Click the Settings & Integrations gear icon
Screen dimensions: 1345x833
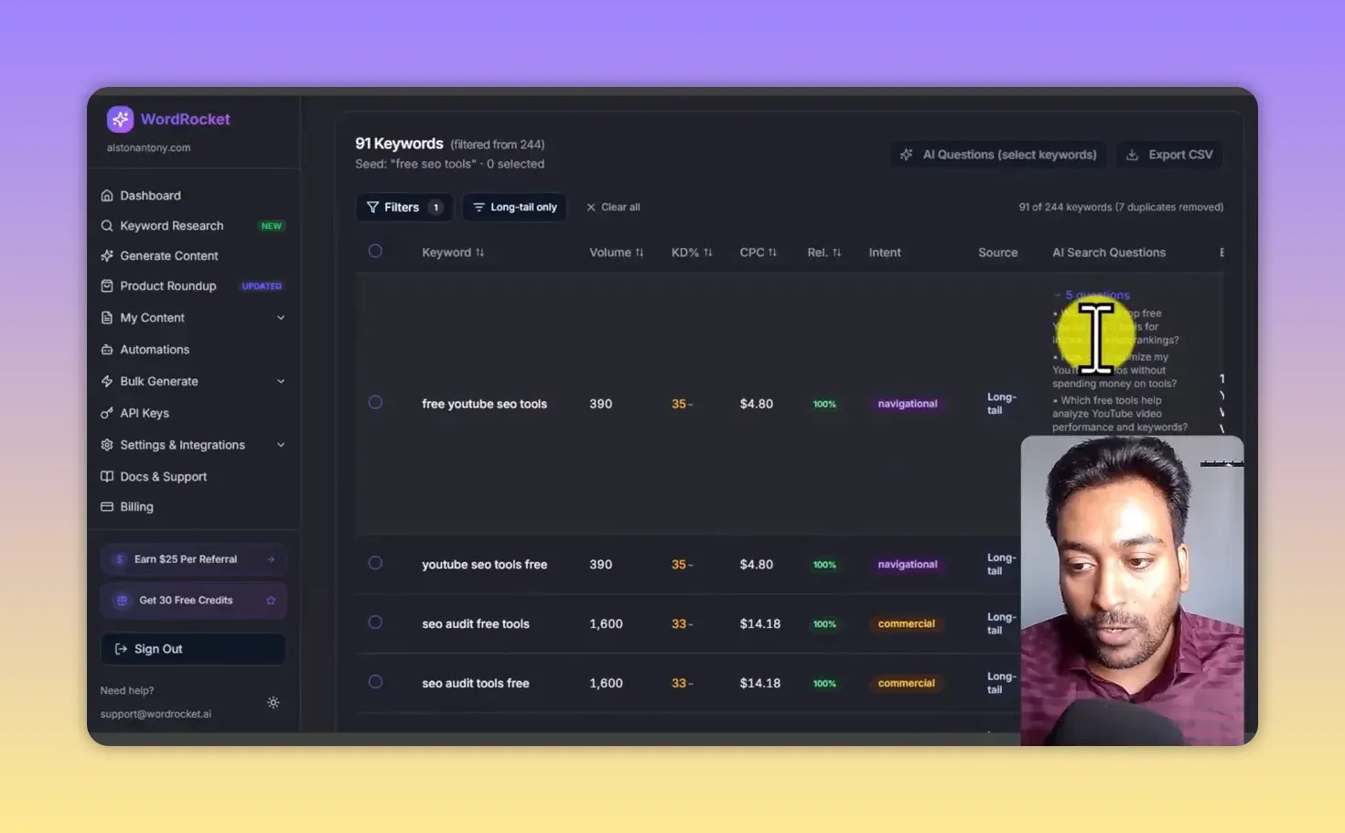click(107, 445)
